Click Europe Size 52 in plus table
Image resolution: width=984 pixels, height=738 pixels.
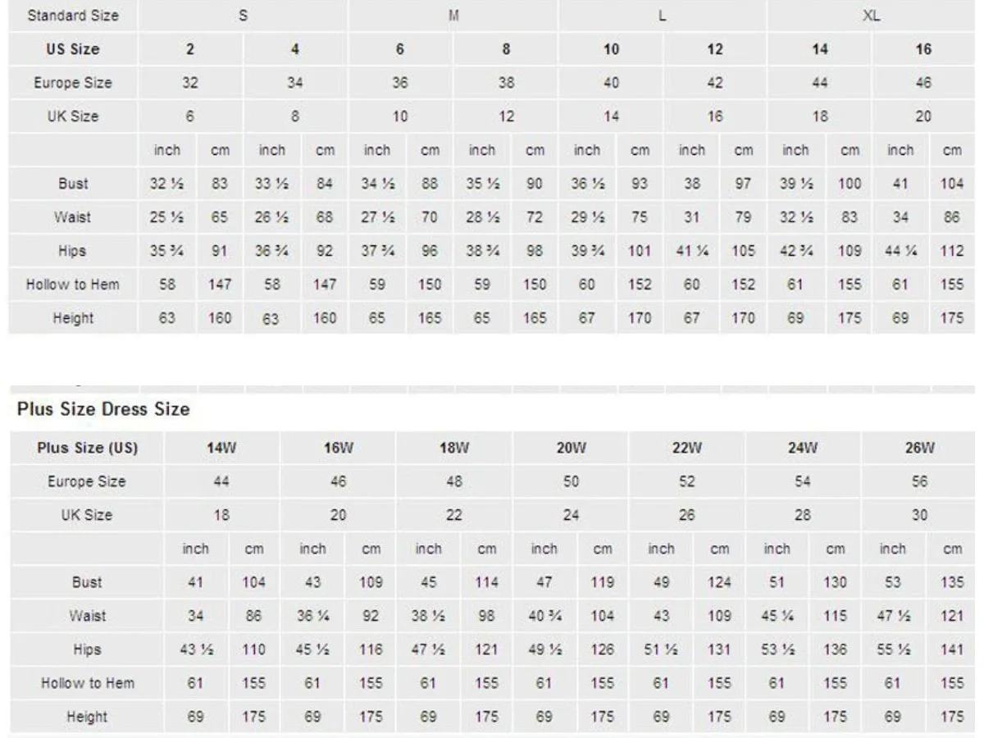686,481
